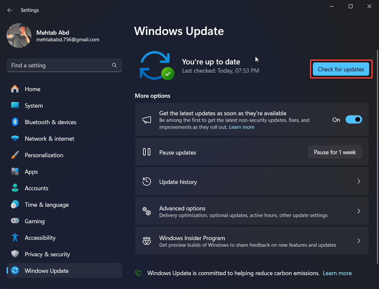Click the Pause updates label
379x289 pixels.
pyautogui.click(x=178, y=153)
